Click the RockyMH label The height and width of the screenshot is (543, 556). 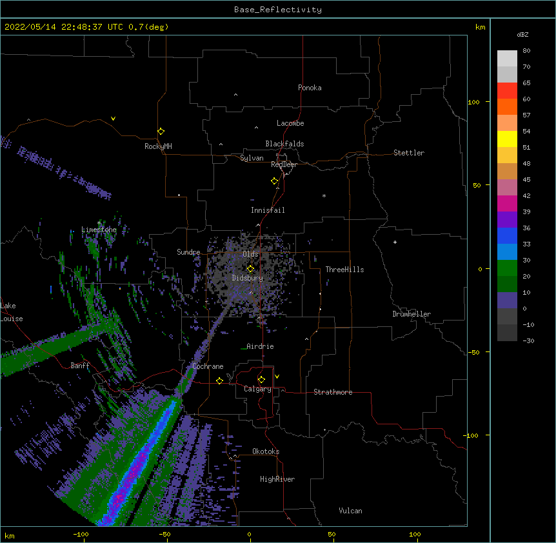tap(158, 146)
